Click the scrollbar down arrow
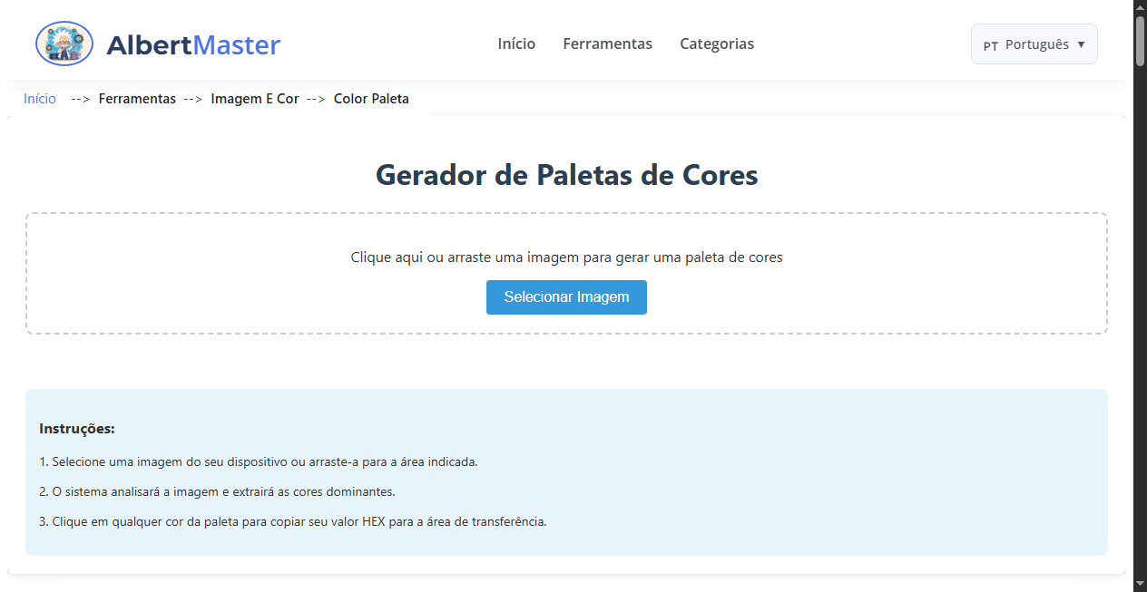This screenshot has width=1147, height=592. [1139, 585]
